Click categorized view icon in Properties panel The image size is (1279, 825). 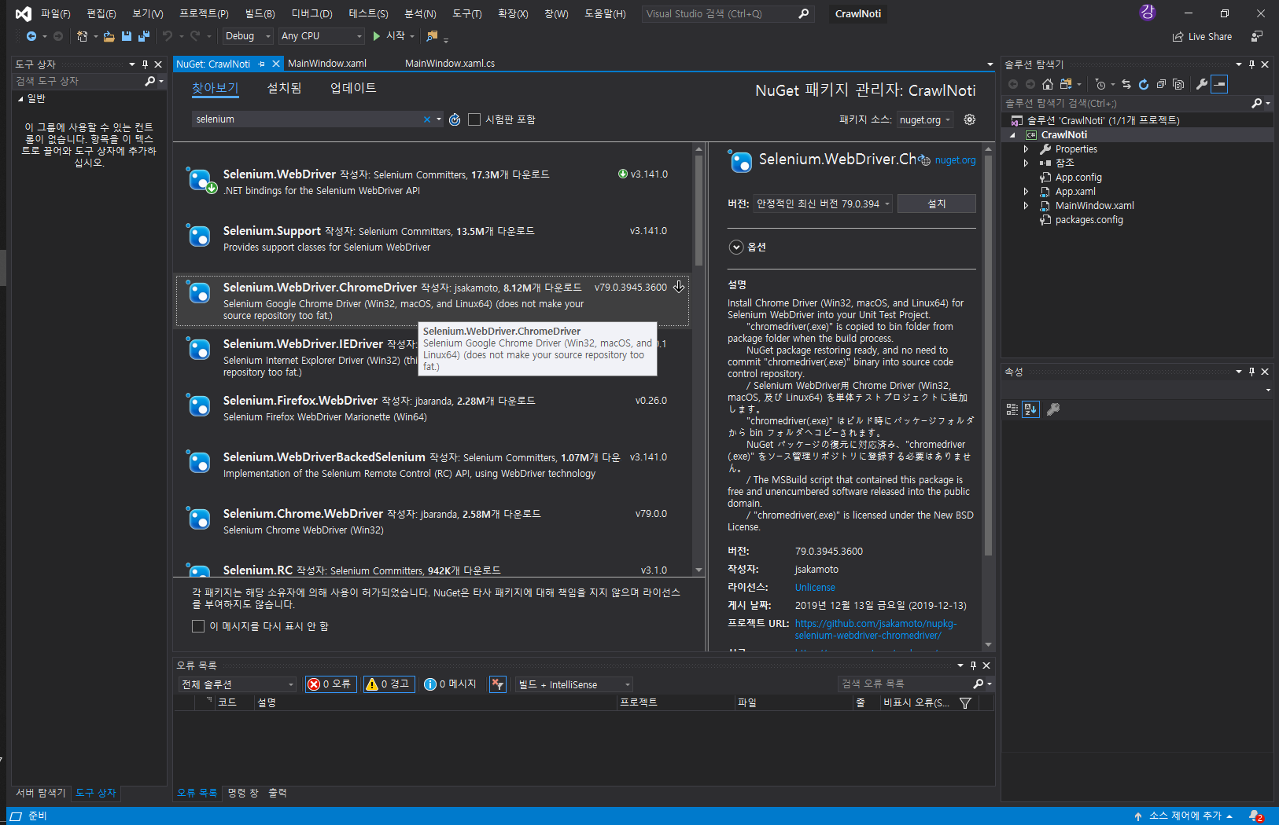pos(1012,409)
